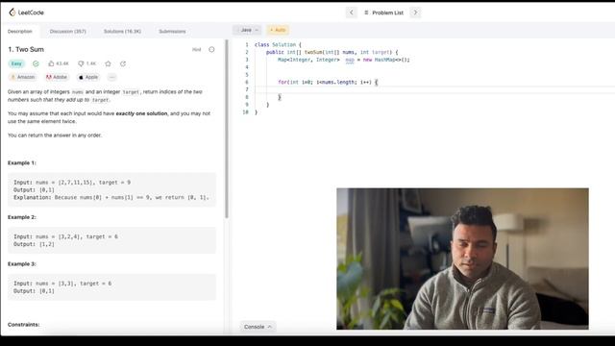The width and height of the screenshot is (615, 346).
Task: Click line number 10 in the gutter
Action: click(246, 112)
